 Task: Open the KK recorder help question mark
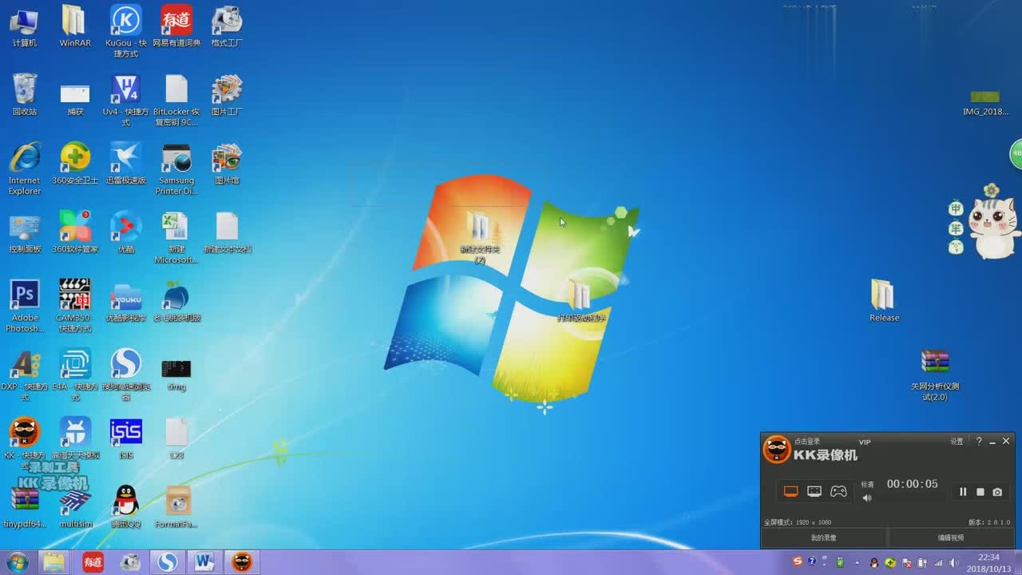pos(979,442)
